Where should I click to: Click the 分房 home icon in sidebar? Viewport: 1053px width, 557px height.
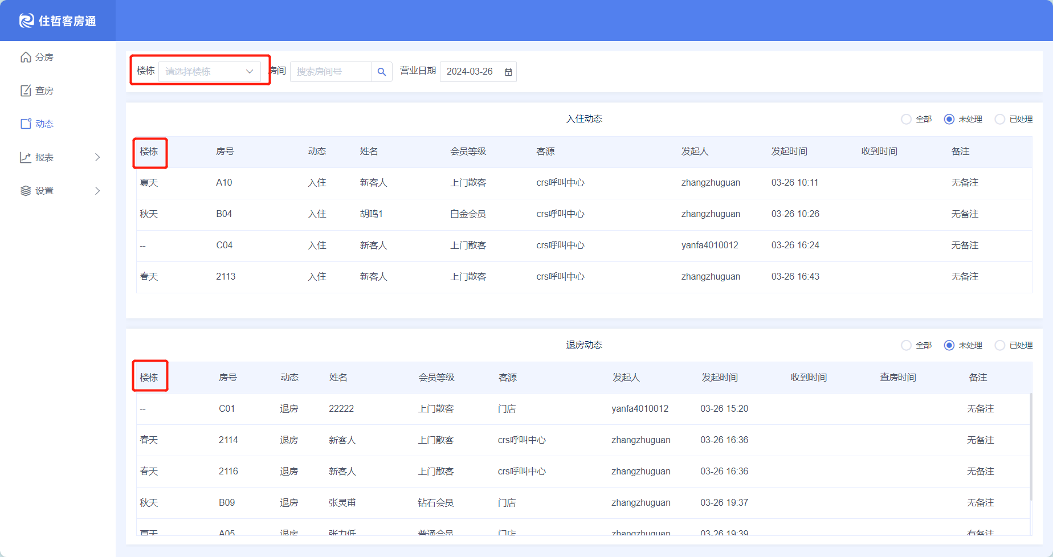[x=26, y=57]
